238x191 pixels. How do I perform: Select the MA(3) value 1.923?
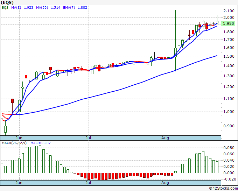(29, 8)
